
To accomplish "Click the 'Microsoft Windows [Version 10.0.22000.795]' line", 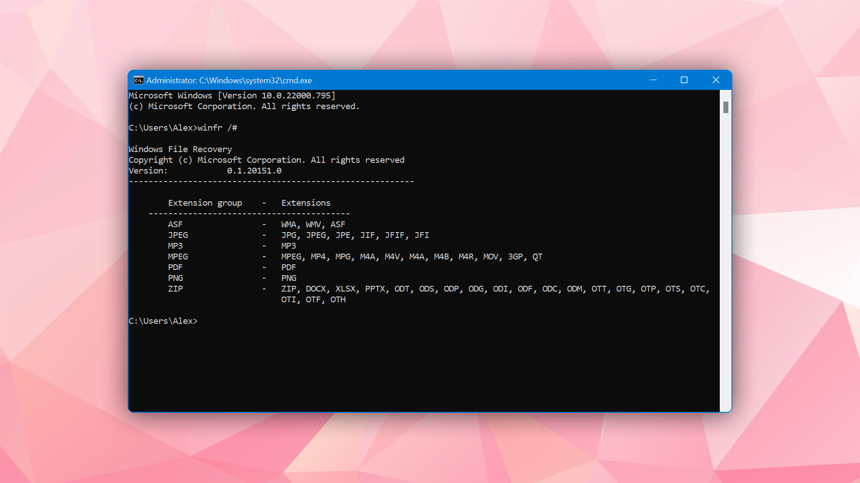I will 232,96.
